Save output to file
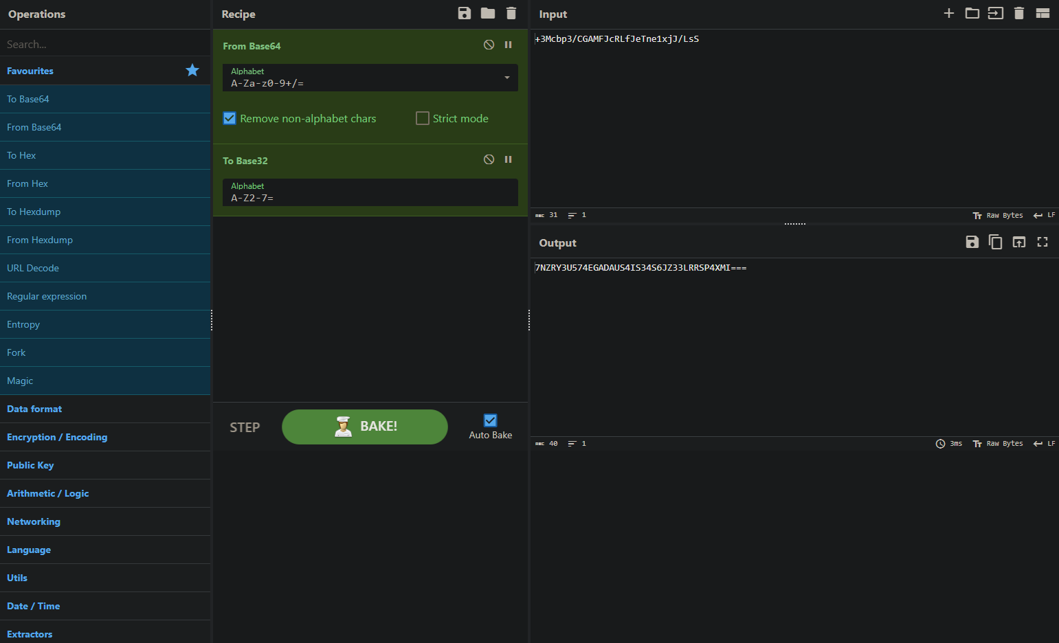The height and width of the screenshot is (643, 1059). pos(972,242)
